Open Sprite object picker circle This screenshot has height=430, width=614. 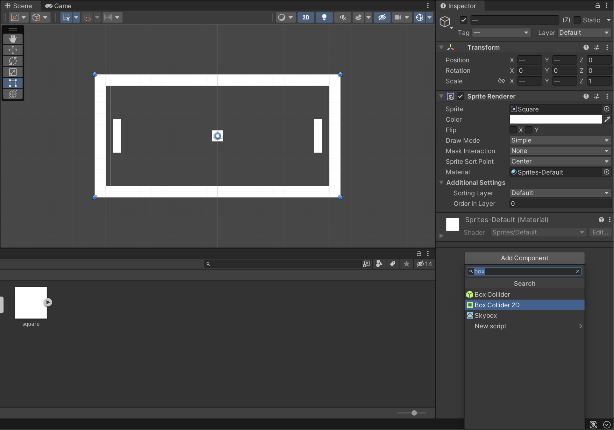coord(607,109)
